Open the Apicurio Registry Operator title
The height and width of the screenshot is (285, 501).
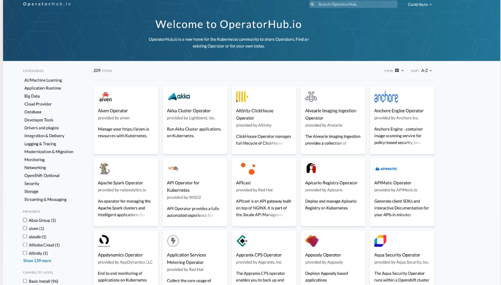point(331,183)
